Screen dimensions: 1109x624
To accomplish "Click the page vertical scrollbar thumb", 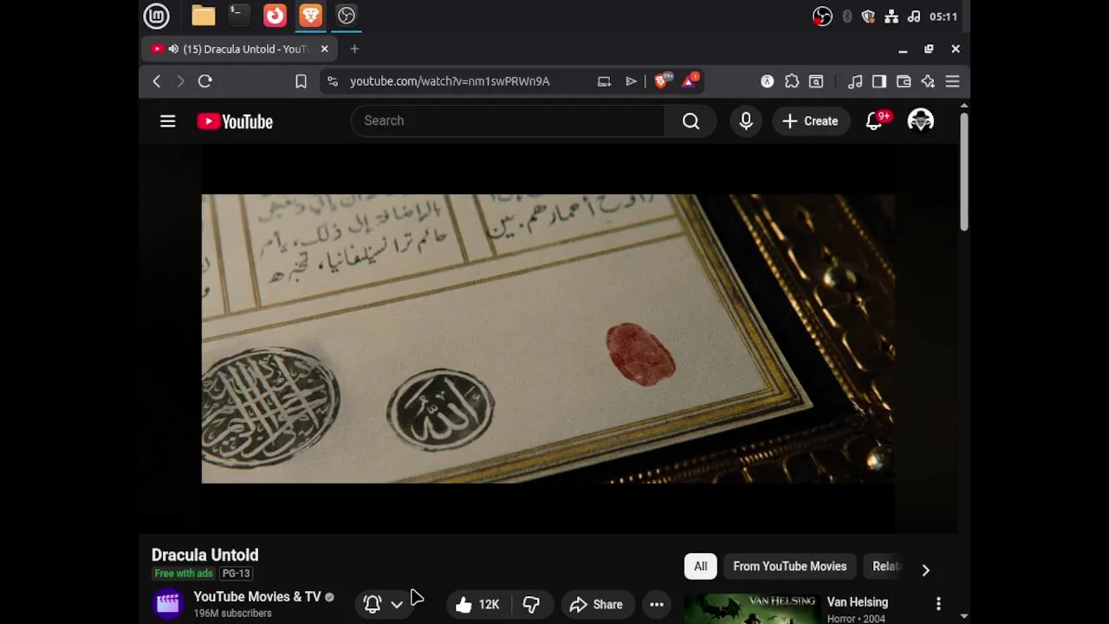I will tap(963, 171).
